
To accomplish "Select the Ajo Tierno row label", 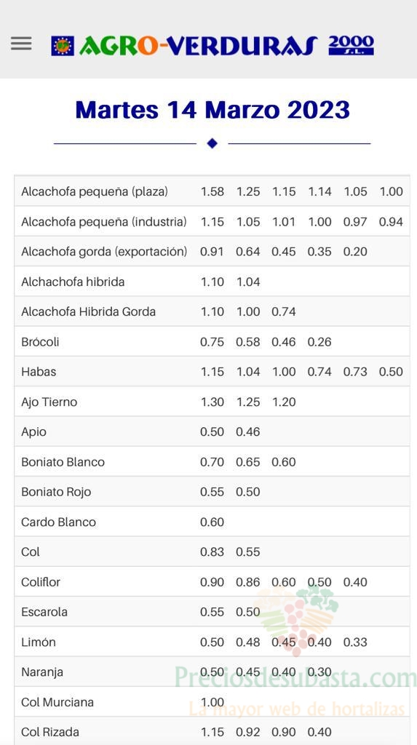I will coord(49,402).
